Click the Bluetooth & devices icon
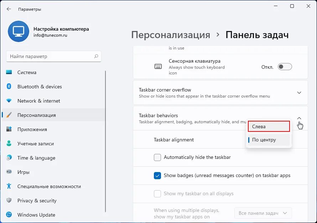 tap(9, 87)
